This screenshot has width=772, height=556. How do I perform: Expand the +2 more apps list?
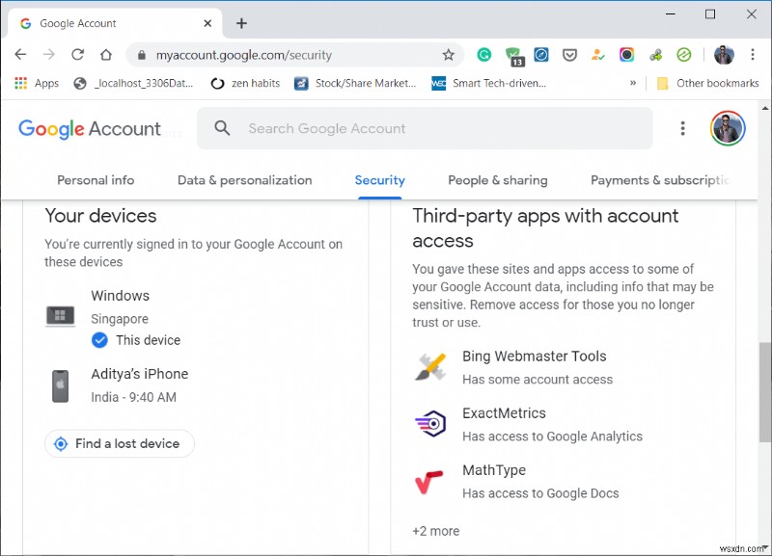pos(436,531)
